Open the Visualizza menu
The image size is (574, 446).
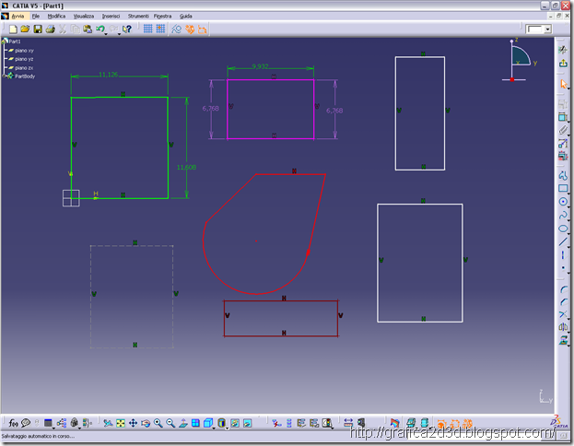(84, 16)
